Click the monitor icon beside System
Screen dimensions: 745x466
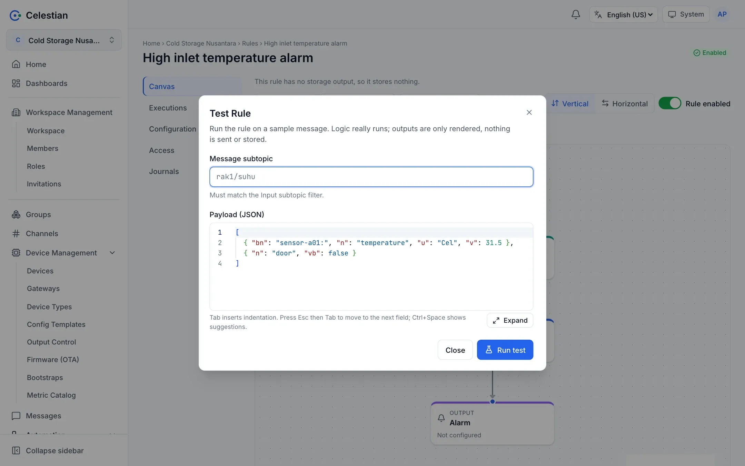672,14
